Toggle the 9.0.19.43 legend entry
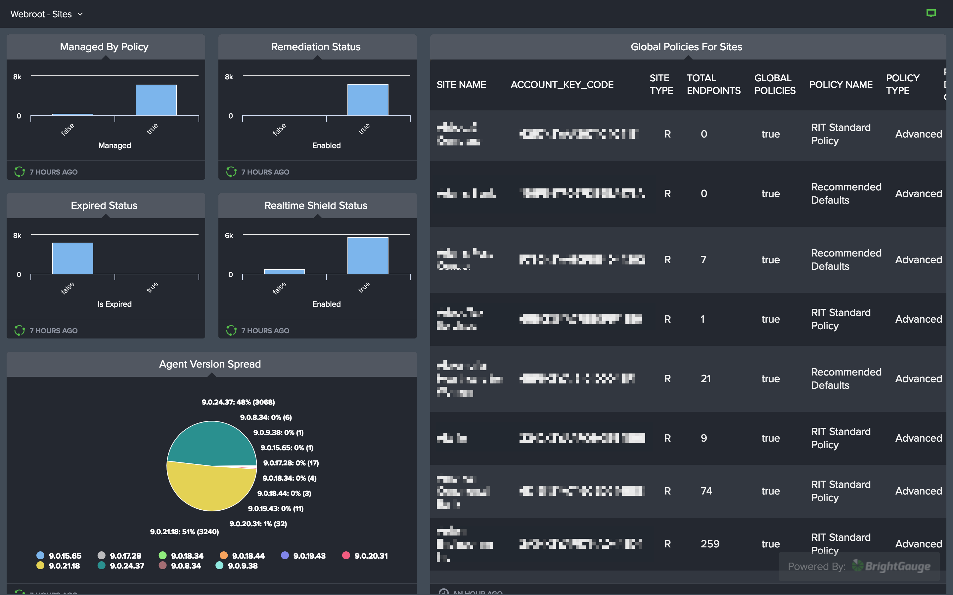Image resolution: width=953 pixels, height=595 pixels. [303, 556]
